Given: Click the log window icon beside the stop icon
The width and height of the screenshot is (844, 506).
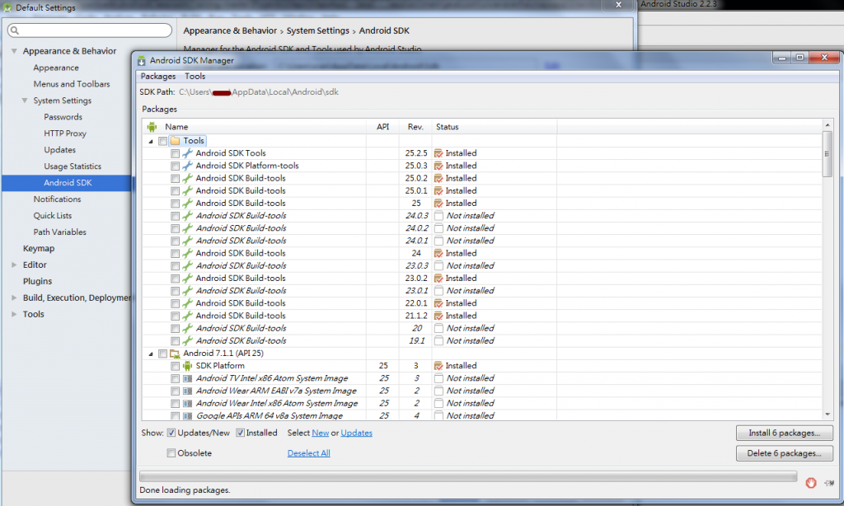Looking at the screenshot, I should pos(829,483).
